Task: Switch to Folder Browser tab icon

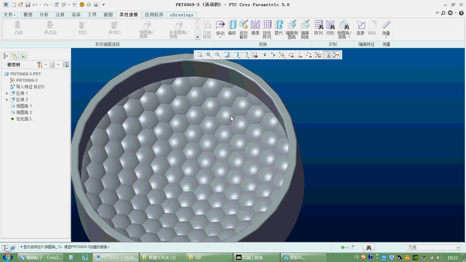Action: coord(14,56)
